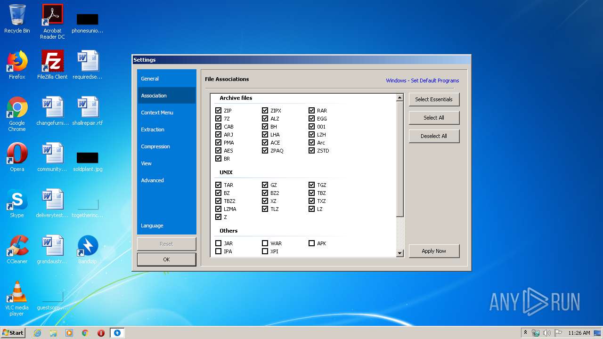This screenshot has height=339, width=603.
Task: Open Internet Explorer in taskbar
Action: [37, 333]
